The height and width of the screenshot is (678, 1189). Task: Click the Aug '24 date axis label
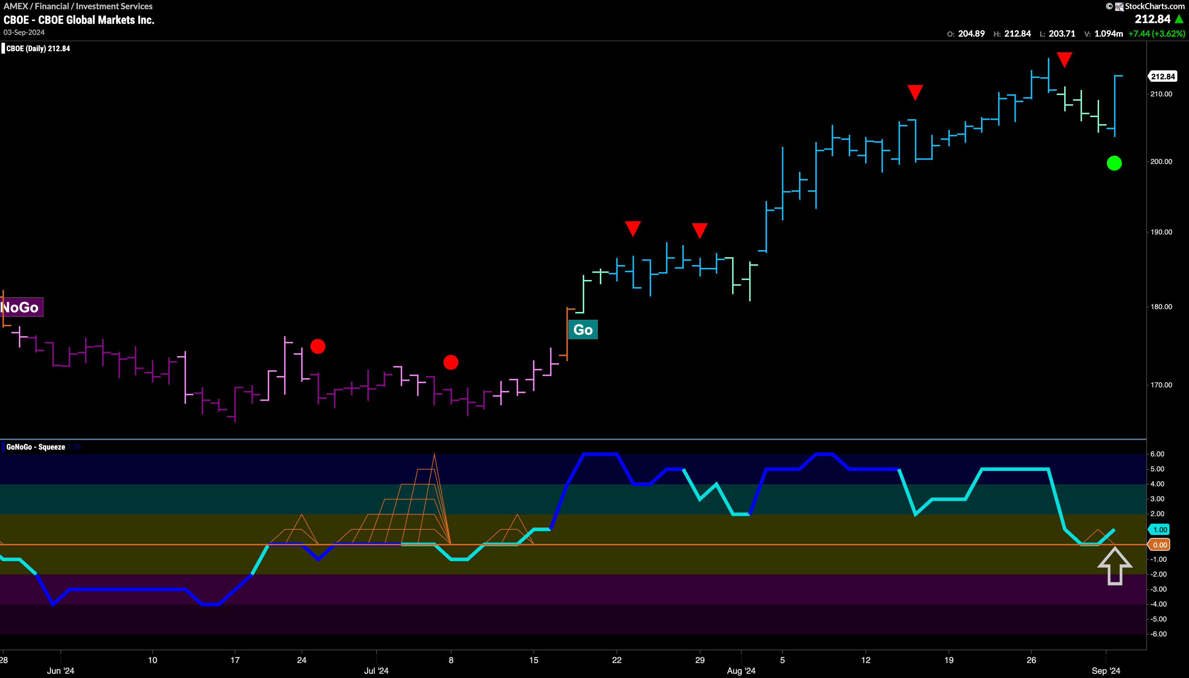[741, 671]
